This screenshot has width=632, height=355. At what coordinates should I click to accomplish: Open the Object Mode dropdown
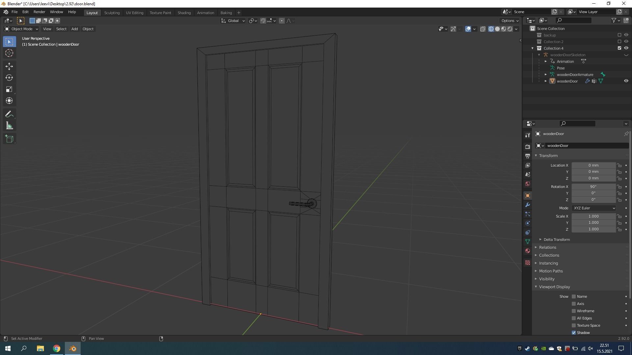(x=21, y=29)
